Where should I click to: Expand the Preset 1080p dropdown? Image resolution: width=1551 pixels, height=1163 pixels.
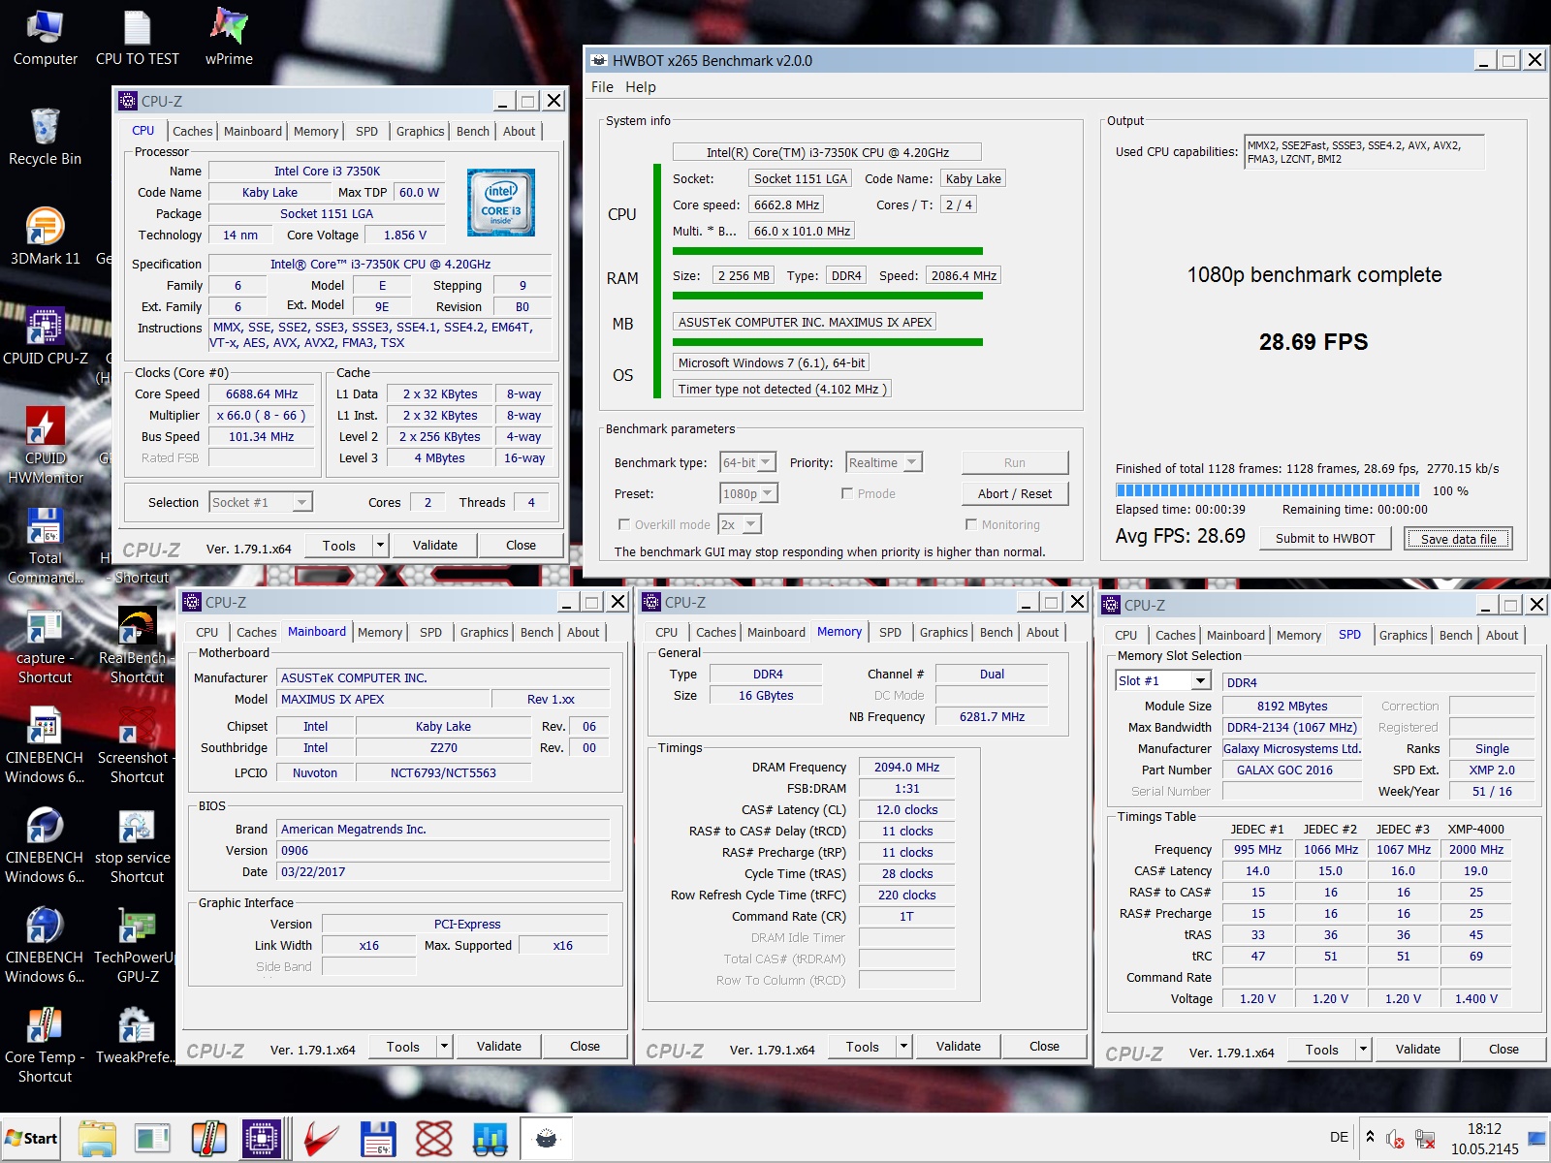point(748,493)
